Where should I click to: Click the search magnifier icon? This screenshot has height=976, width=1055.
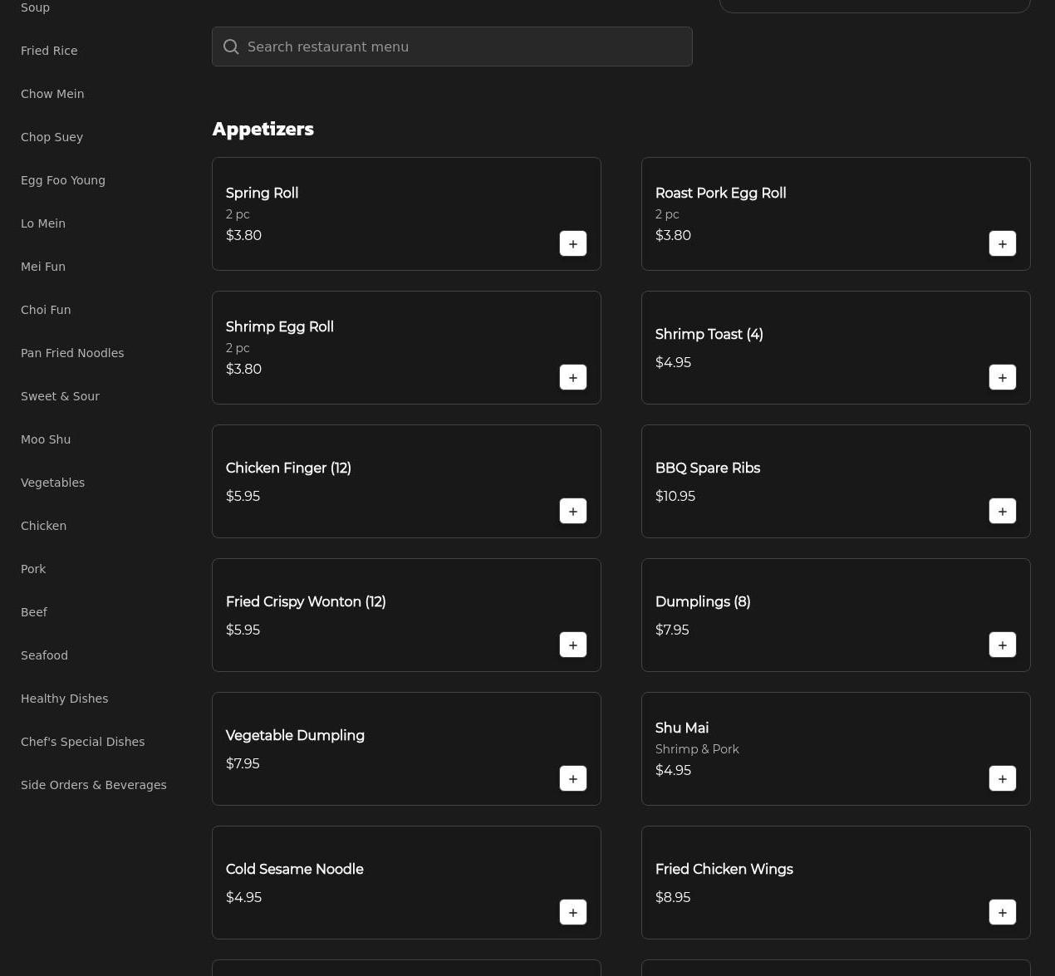point(231,47)
